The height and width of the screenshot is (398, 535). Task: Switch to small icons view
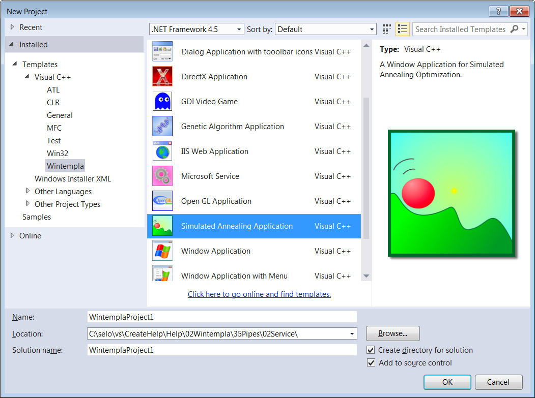click(x=386, y=29)
